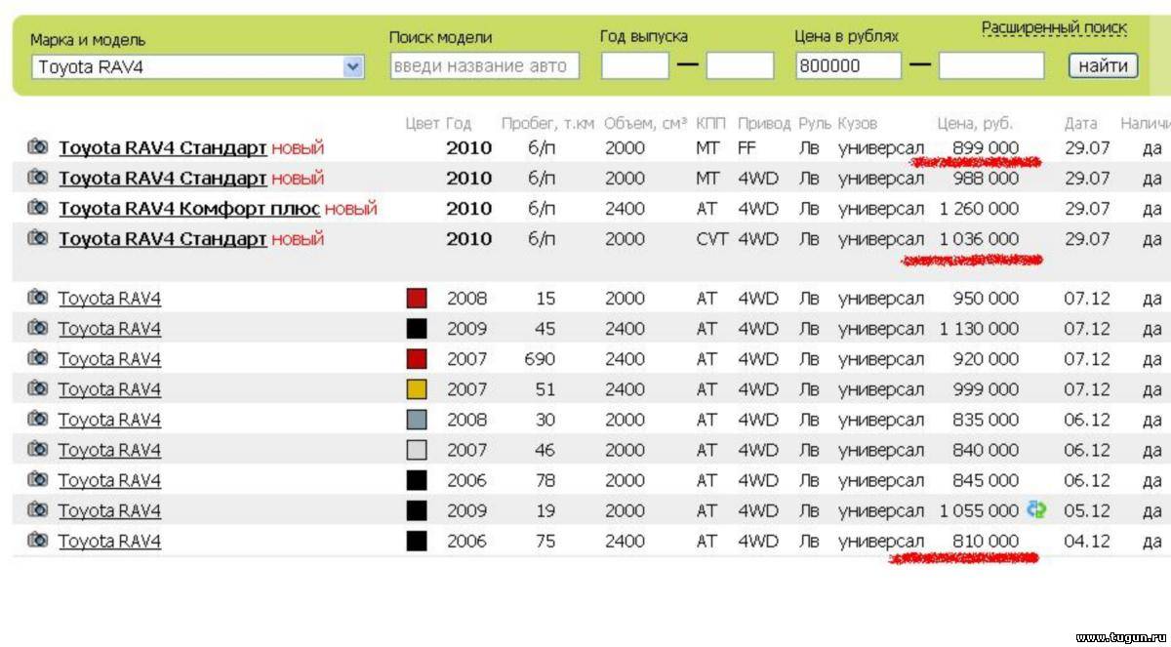This screenshot has height=647, width=1171.
Task: Click the CVT transmission cell
Action: 712,239
